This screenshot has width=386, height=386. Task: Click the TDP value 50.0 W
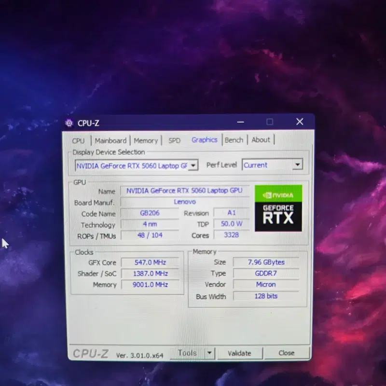(x=232, y=224)
